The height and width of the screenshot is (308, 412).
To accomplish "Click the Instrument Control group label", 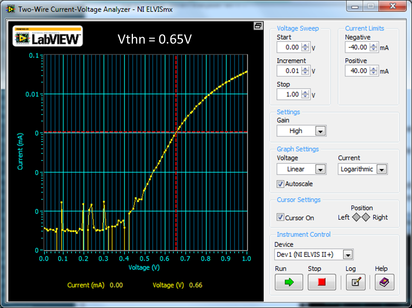I will click(x=304, y=234).
